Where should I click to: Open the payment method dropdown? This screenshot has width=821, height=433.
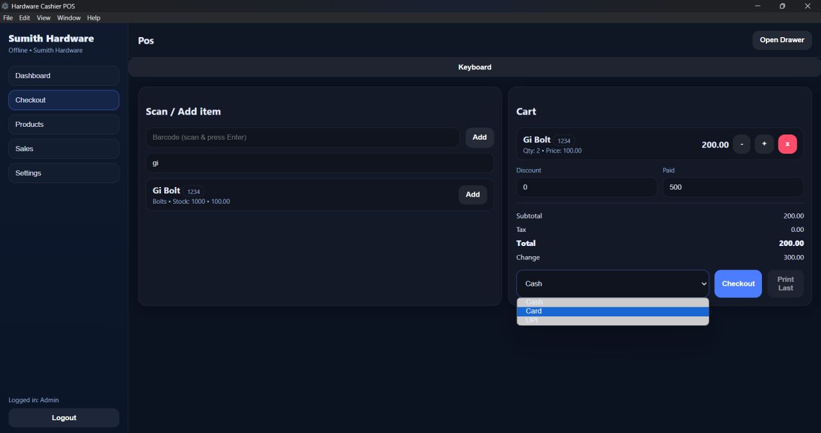(x=613, y=284)
